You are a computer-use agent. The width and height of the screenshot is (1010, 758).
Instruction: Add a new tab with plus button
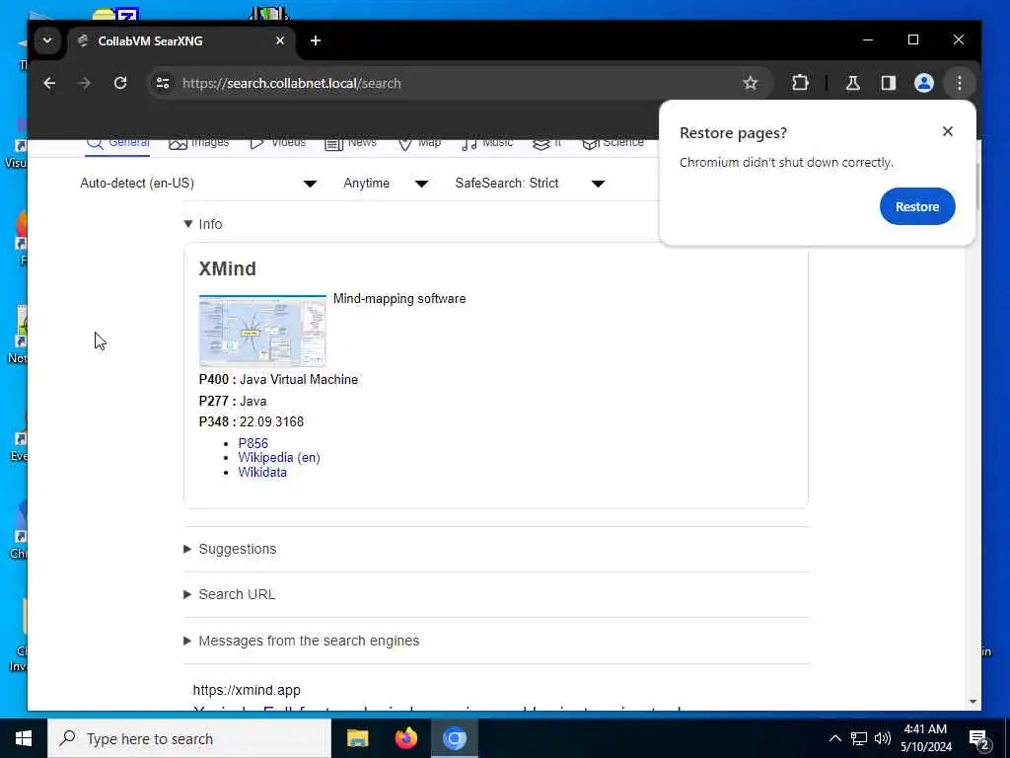click(x=315, y=40)
